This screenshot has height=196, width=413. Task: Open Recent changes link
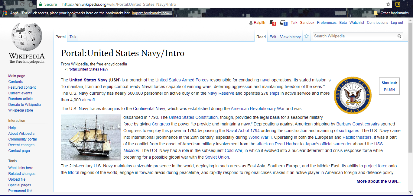[x=21, y=145]
